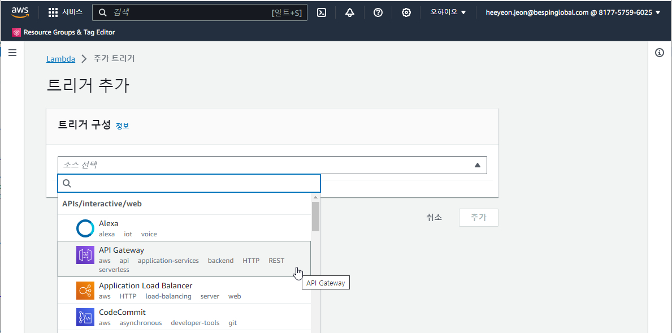Open the Ohio region dropdown
Viewport: 672px width, 333px height.
point(448,12)
